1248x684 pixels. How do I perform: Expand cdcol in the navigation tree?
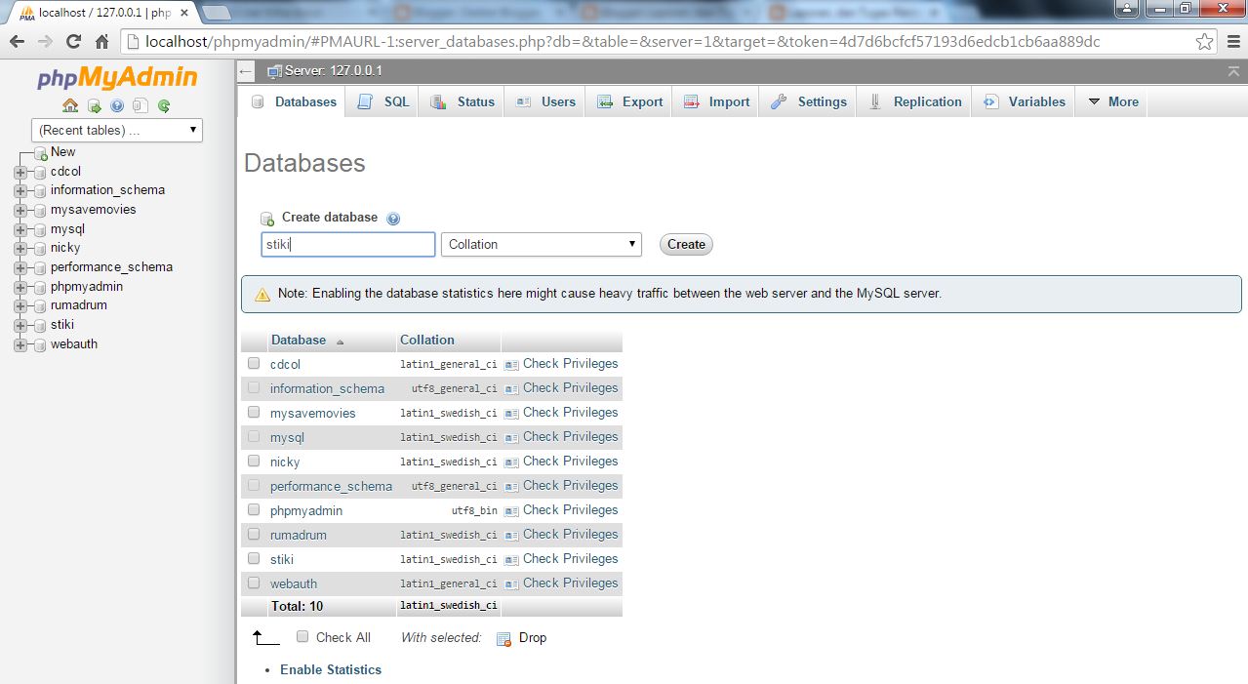[20, 172]
